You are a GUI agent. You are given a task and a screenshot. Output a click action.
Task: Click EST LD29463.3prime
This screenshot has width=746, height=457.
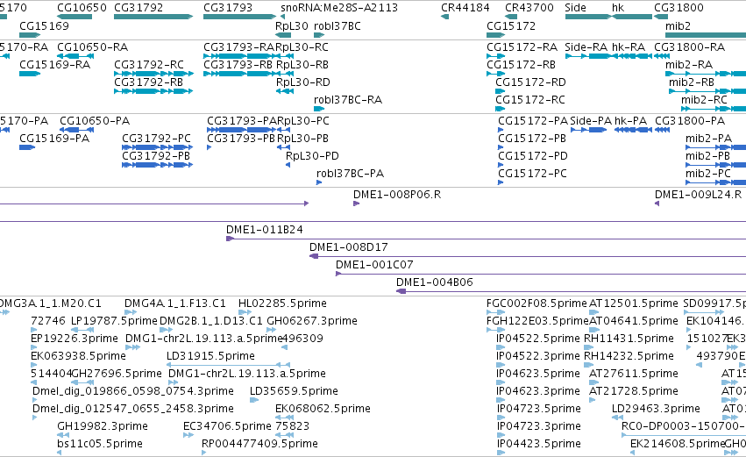pos(656,409)
